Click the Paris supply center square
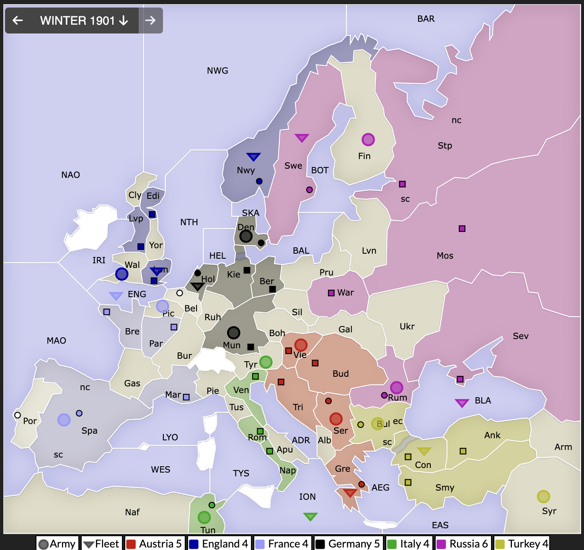This screenshot has height=550, width=584. [x=174, y=327]
